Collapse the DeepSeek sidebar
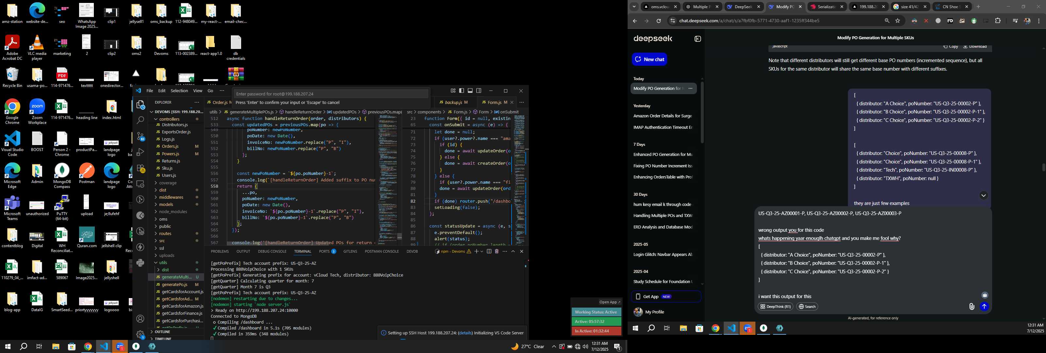Image resolution: width=1046 pixels, height=353 pixels. point(698,39)
